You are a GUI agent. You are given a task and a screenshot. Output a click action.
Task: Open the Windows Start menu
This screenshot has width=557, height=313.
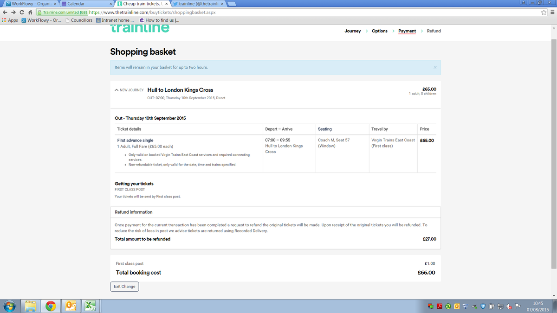point(9,306)
